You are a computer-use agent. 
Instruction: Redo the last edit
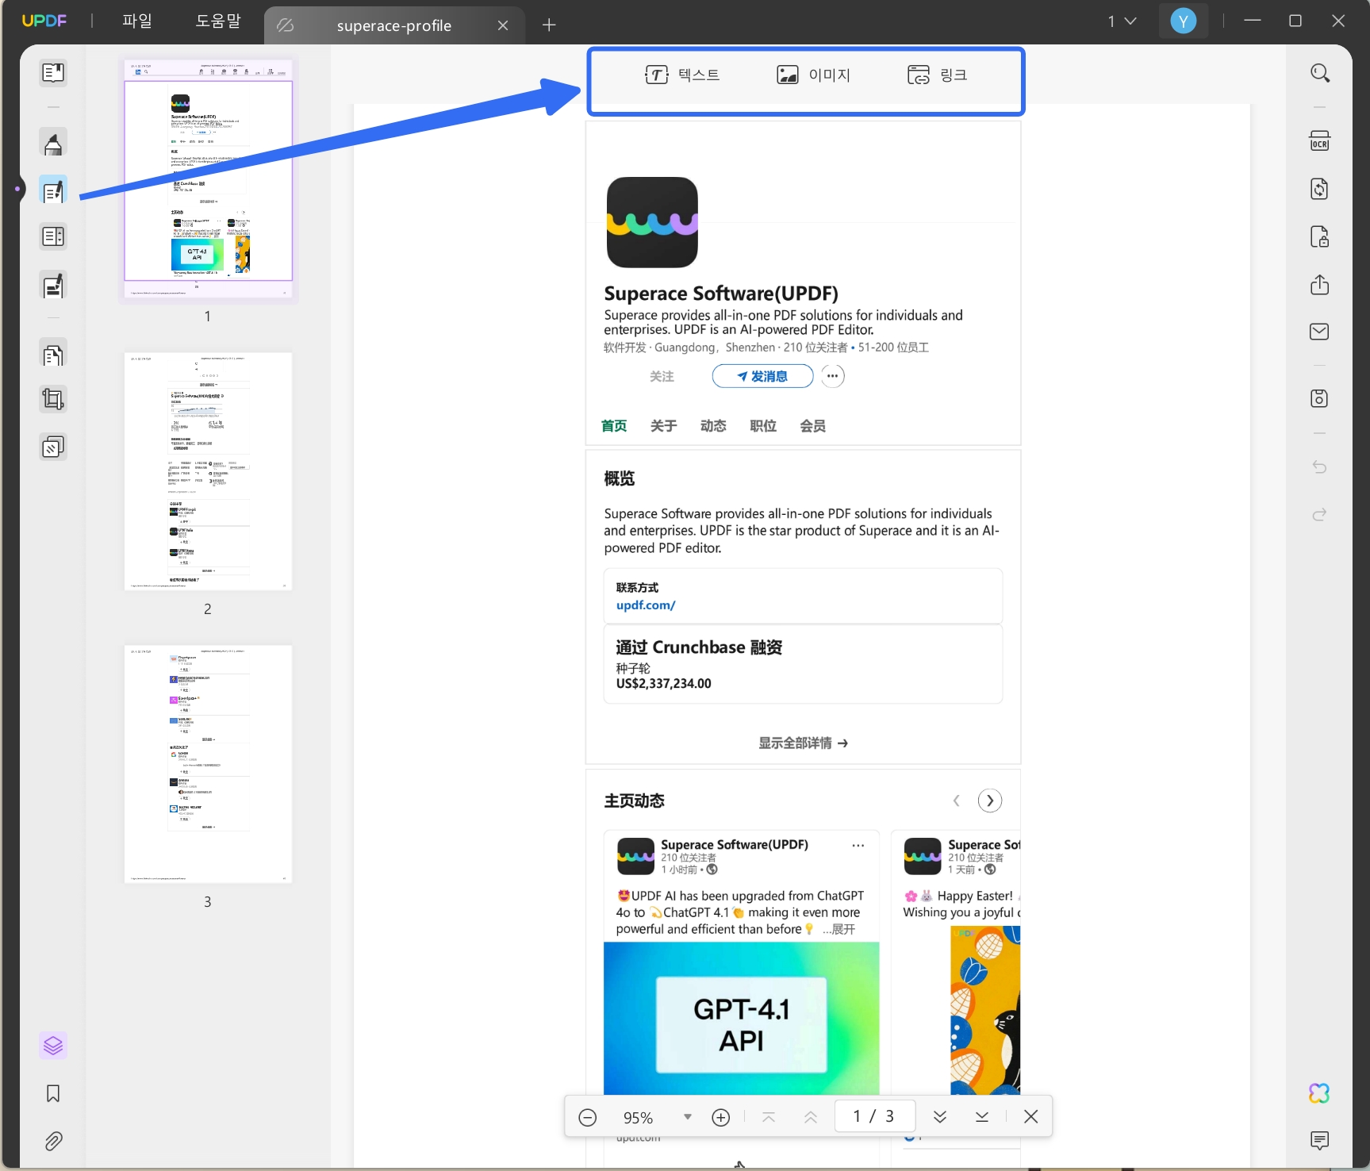(1319, 514)
